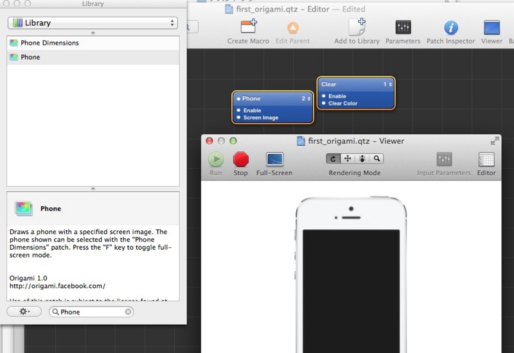This screenshot has width=514, height=353.
Task: Click the Editor icon in Viewer toolbar
Action: tap(486, 159)
